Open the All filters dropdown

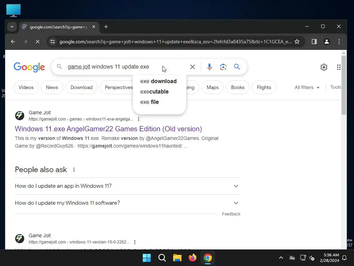pyautogui.click(x=307, y=87)
